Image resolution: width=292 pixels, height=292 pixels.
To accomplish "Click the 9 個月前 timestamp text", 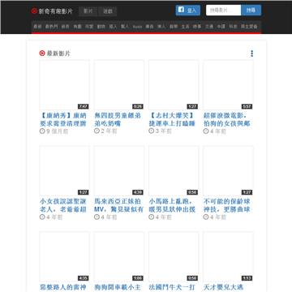I will coord(58,131).
